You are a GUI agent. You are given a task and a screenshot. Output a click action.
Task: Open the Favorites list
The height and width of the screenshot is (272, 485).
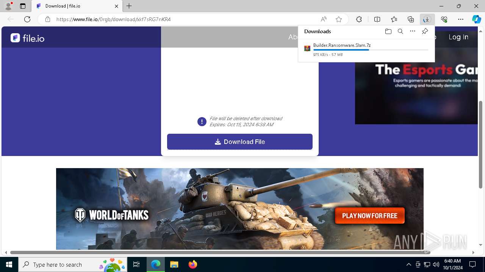[394, 19]
